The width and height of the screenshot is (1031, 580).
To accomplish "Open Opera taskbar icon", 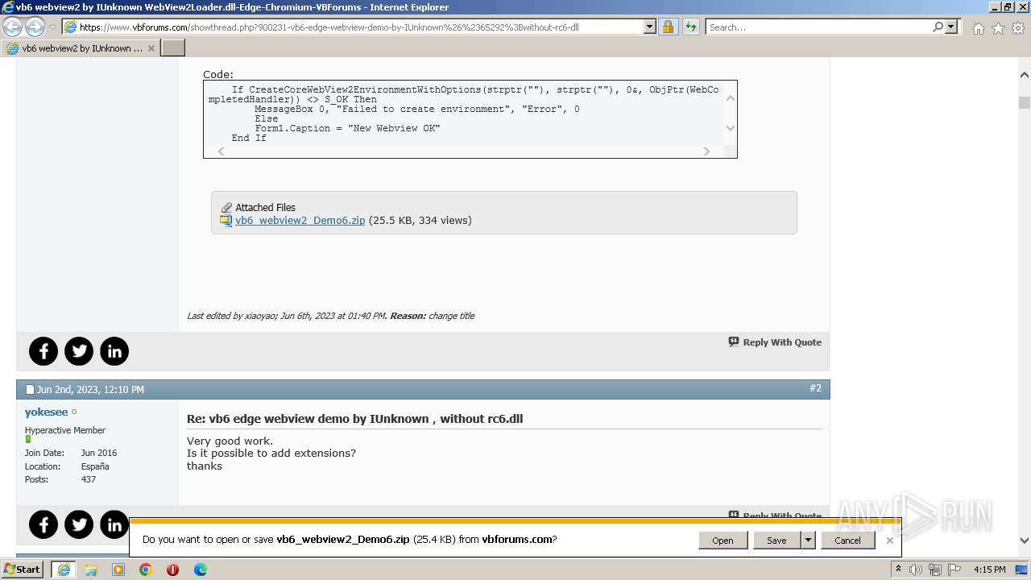I will tap(172, 570).
